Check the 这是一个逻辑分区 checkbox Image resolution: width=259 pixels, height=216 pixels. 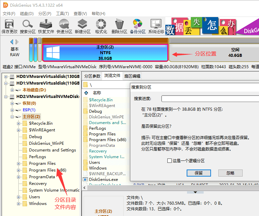click(x=170, y=161)
